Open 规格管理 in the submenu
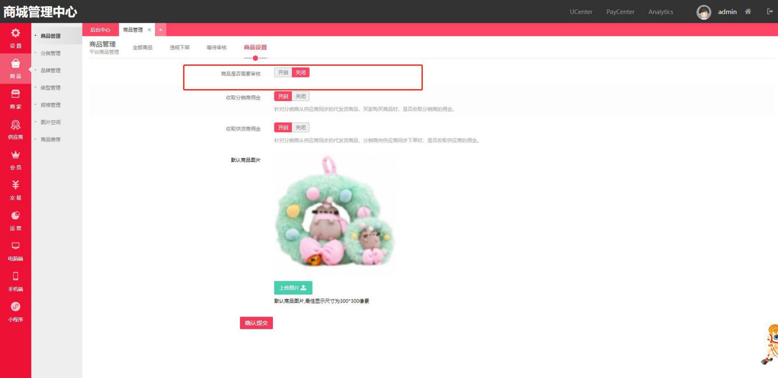 pyautogui.click(x=51, y=105)
